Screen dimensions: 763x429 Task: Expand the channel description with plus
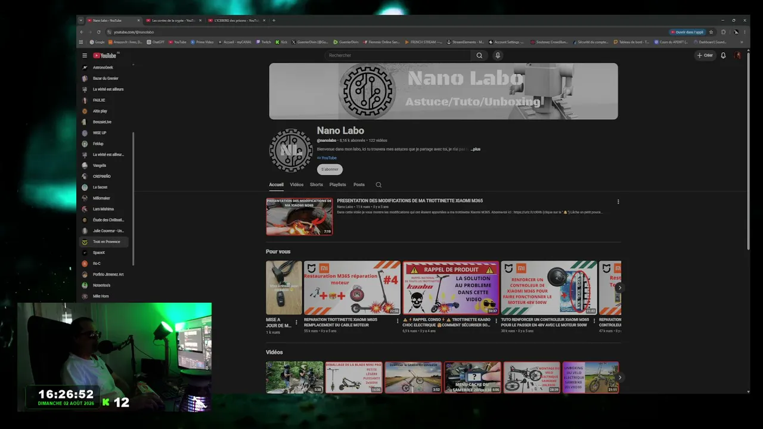pos(476,149)
